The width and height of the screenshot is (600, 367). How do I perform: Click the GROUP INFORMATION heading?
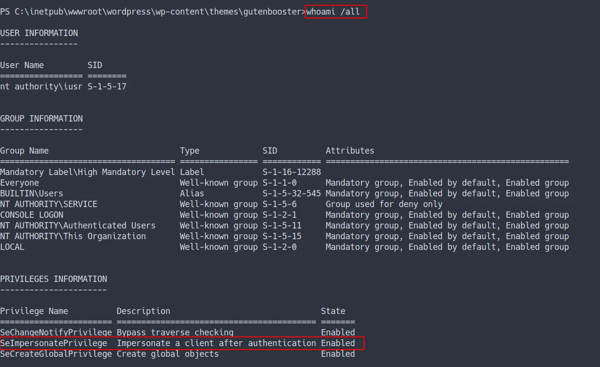[41, 119]
